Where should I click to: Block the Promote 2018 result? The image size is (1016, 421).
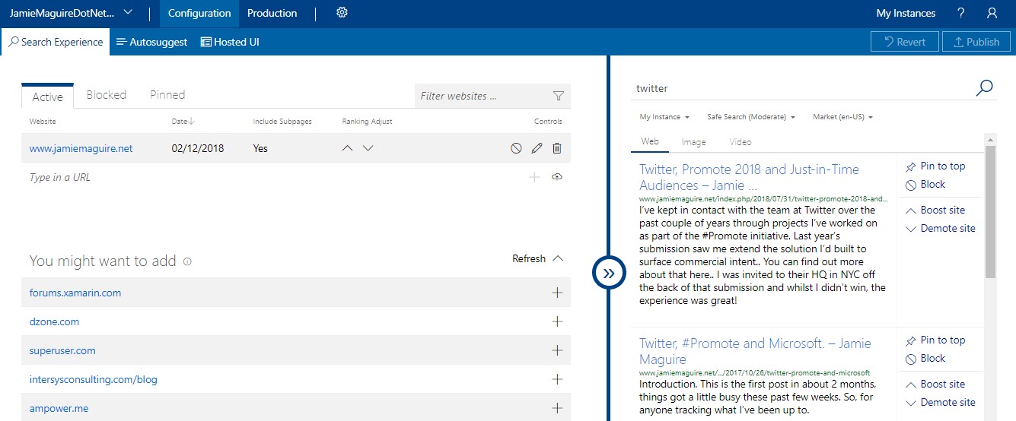coord(925,184)
